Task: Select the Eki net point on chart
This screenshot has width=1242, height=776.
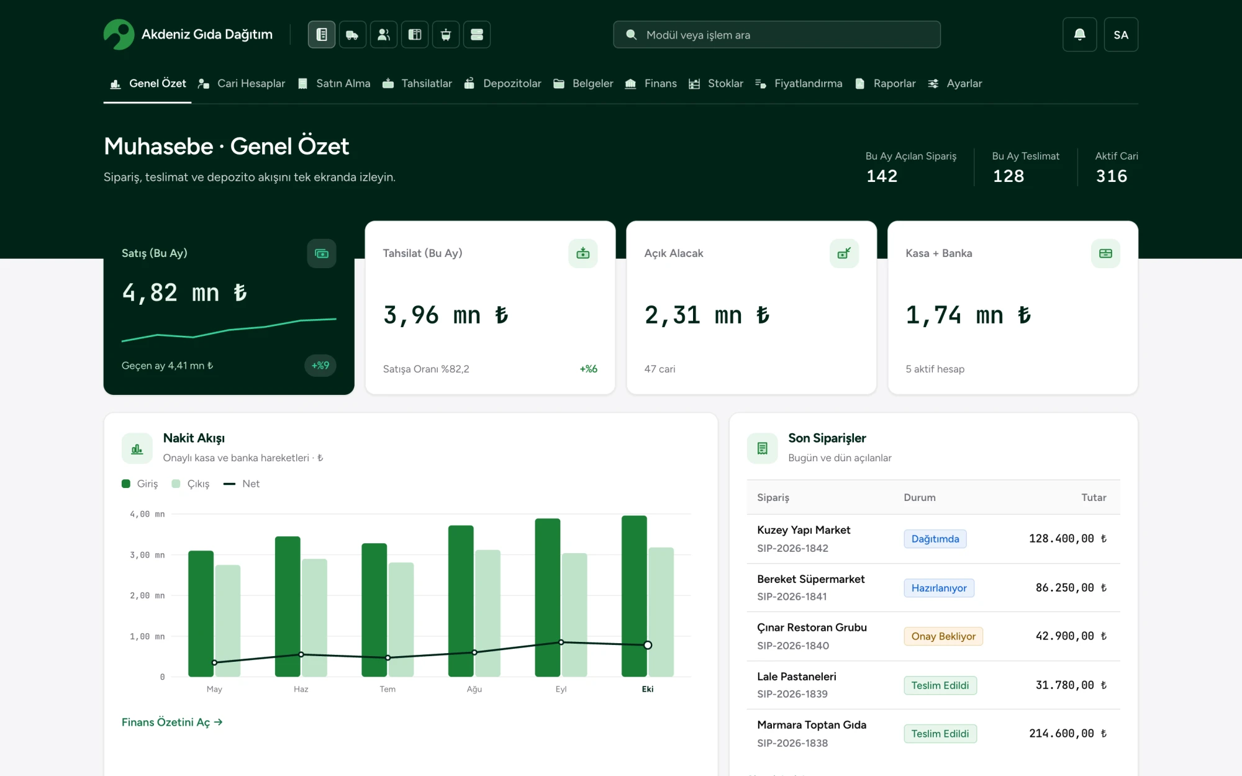Action: 648,646
